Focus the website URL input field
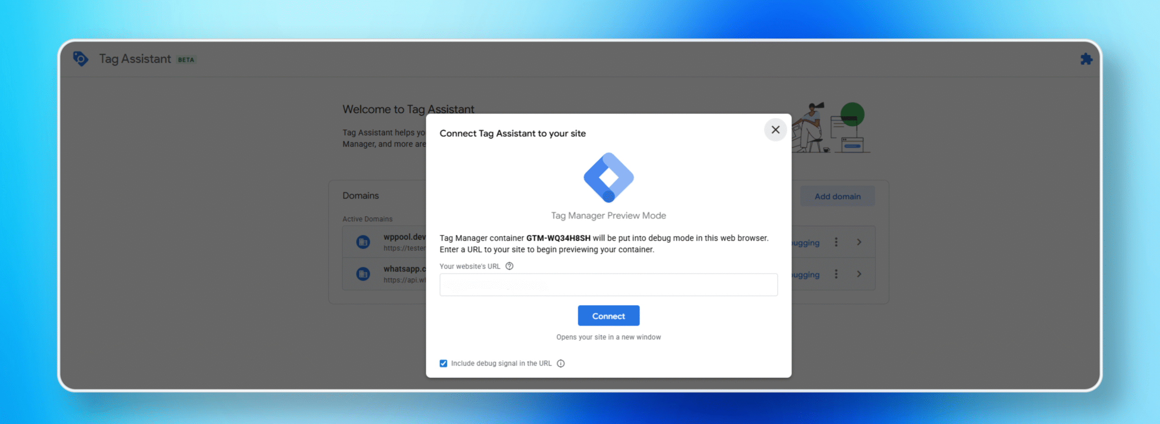 (x=609, y=285)
